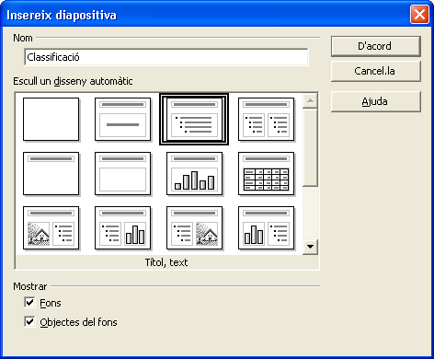This screenshot has width=434, height=359.
Task: Select layout with picture left and text right
Action: tap(51, 228)
